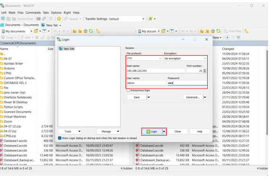The width and height of the screenshot is (270, 180).
Task: Sort right panel by Changed column header
Action: [x=240, y=49]
